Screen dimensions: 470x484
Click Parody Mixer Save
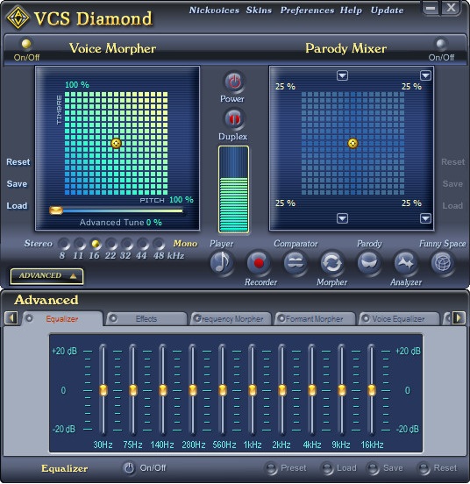click(x=452, y=184)
